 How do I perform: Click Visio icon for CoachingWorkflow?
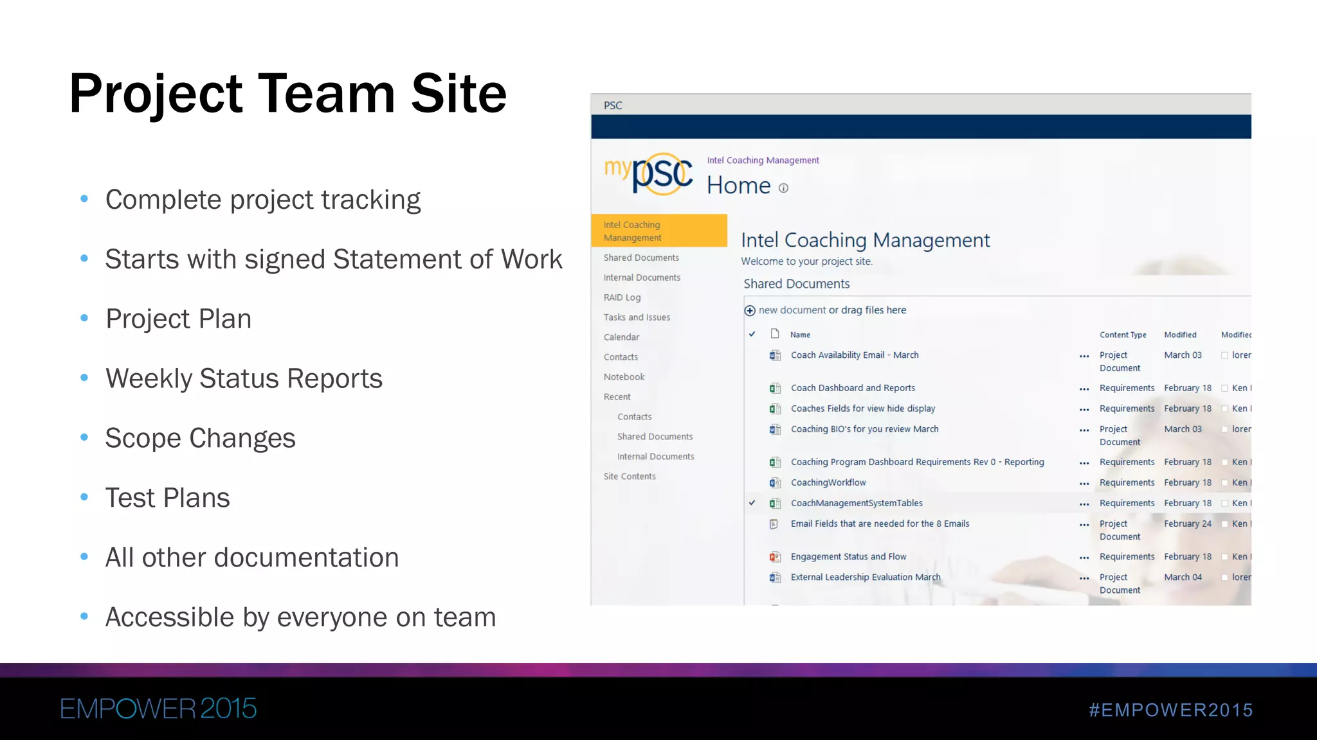[776, 482]
